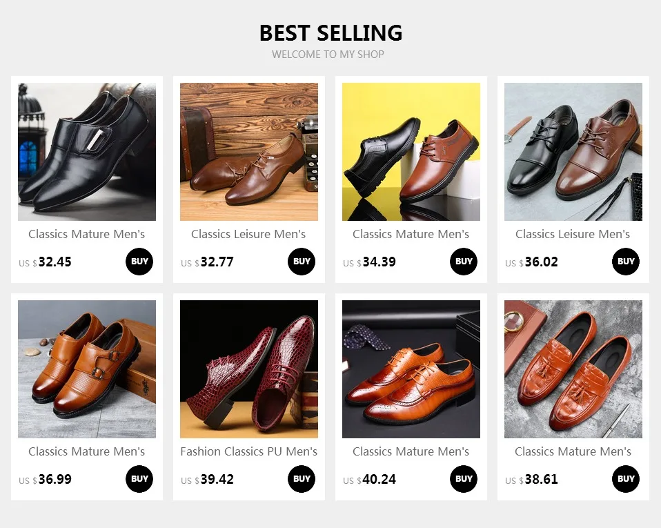Click the 'Classics Mature Men's' title above $40.24
Image resolution: width=661 pixels, height=528 pixels.
[x=411, y=451]
